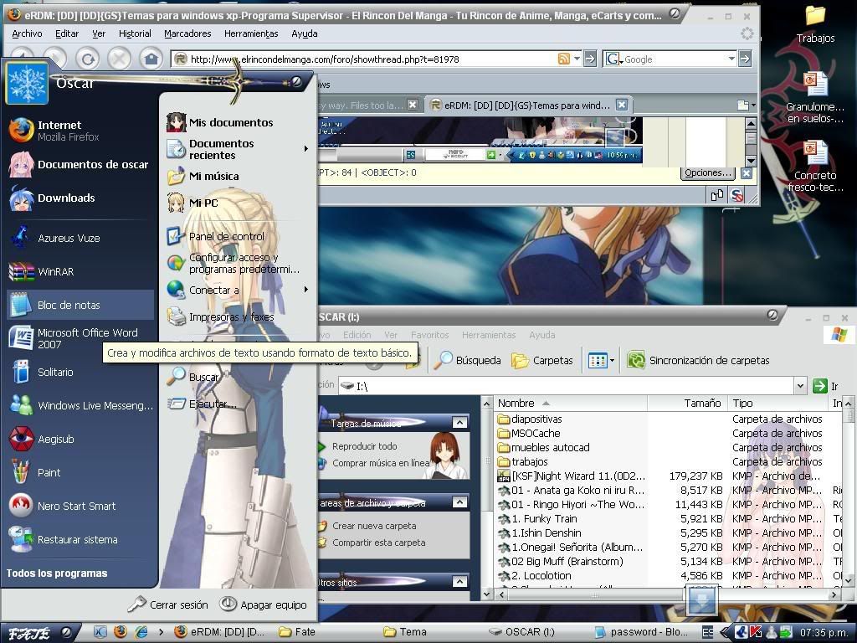The width and height of the screenshot is (857, 643).
Task: Sort files by the Tamaño column
Action: tap(687, 403)
